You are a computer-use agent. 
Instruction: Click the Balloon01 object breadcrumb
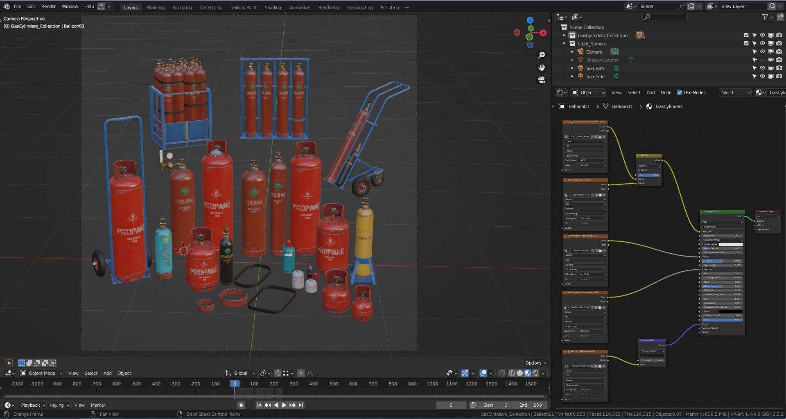click(x=579, y=106)
